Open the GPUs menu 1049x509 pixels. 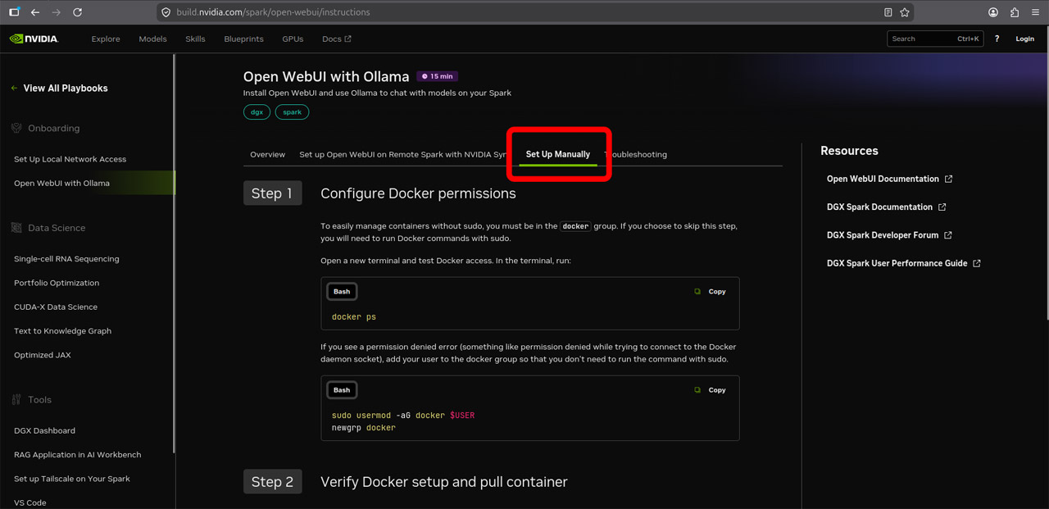click(x=293, y=39)
